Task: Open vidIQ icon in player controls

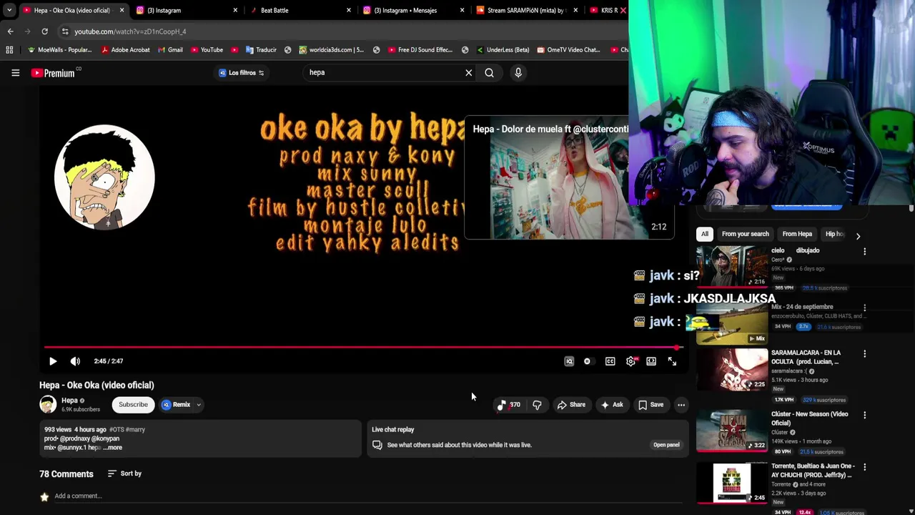Action: (x=569, y=361)
